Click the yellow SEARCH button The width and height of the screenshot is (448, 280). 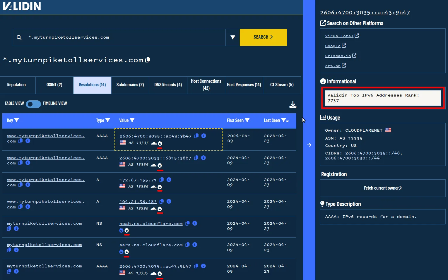(263, 37)
